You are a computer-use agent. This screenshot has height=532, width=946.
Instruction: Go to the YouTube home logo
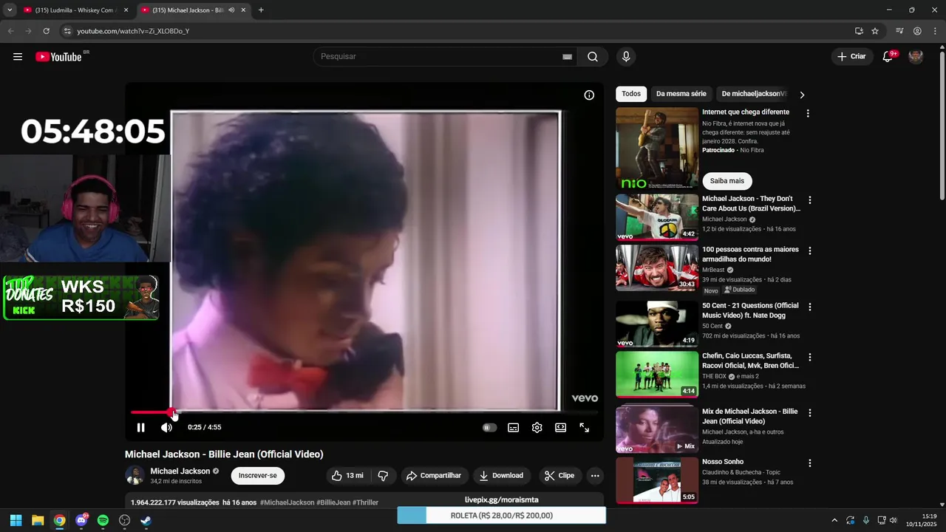59,57
